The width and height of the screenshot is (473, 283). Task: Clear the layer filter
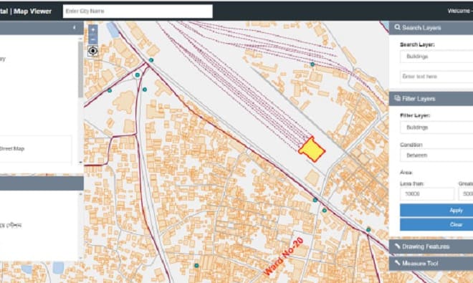(x=436, y=224)
